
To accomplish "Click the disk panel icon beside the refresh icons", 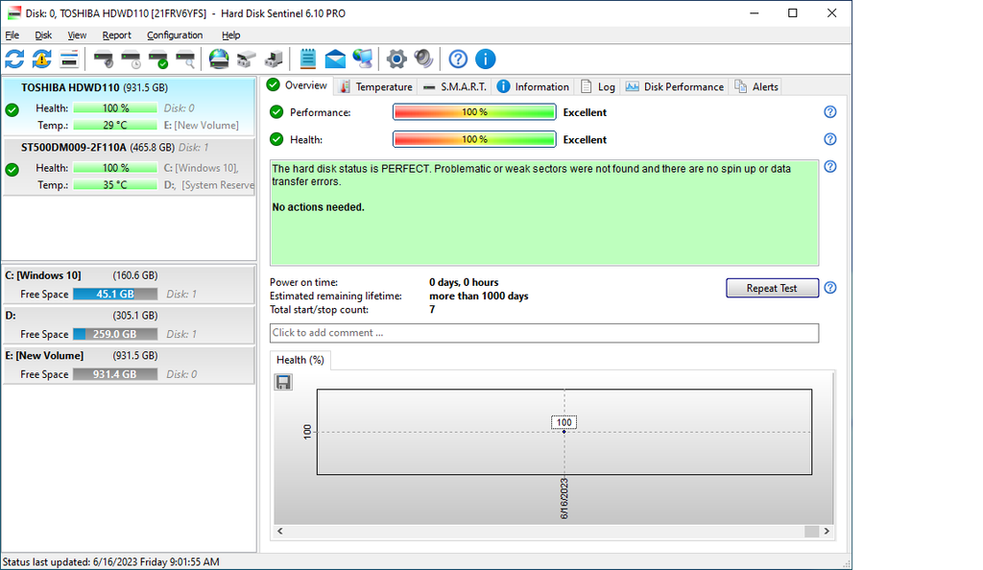I will pyautogui.click(x=69, y=59).
